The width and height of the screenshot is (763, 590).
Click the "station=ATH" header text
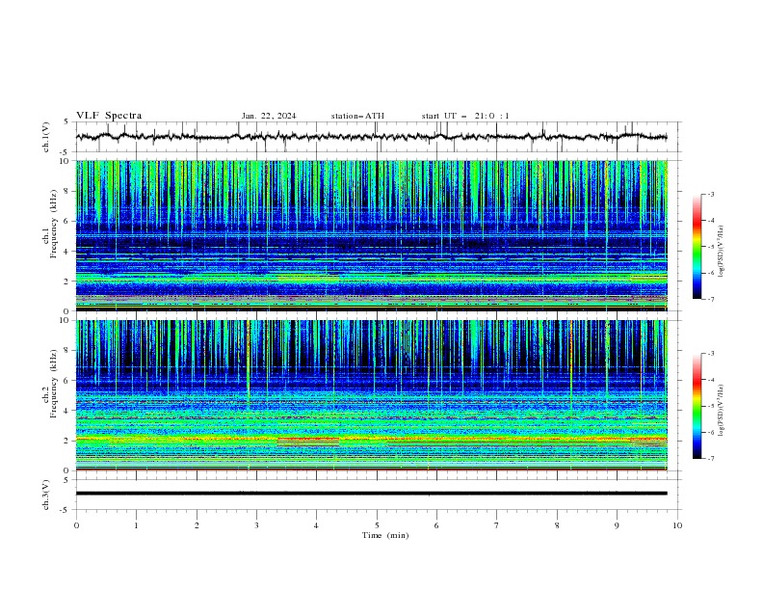coord(357,116)
